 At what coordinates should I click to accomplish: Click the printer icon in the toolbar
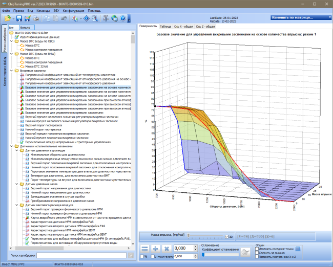(x=36, y=18)
